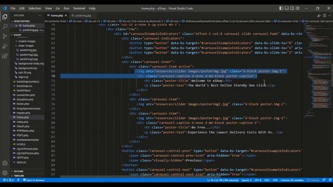Click the feedback icon in status bar
The height and width of the screenshot is (187, 333).
tap(324, 180)
